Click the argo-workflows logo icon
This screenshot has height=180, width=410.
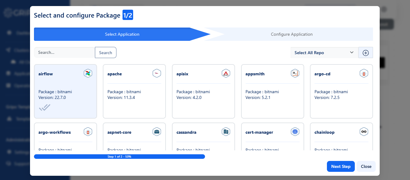coord(88,132)
